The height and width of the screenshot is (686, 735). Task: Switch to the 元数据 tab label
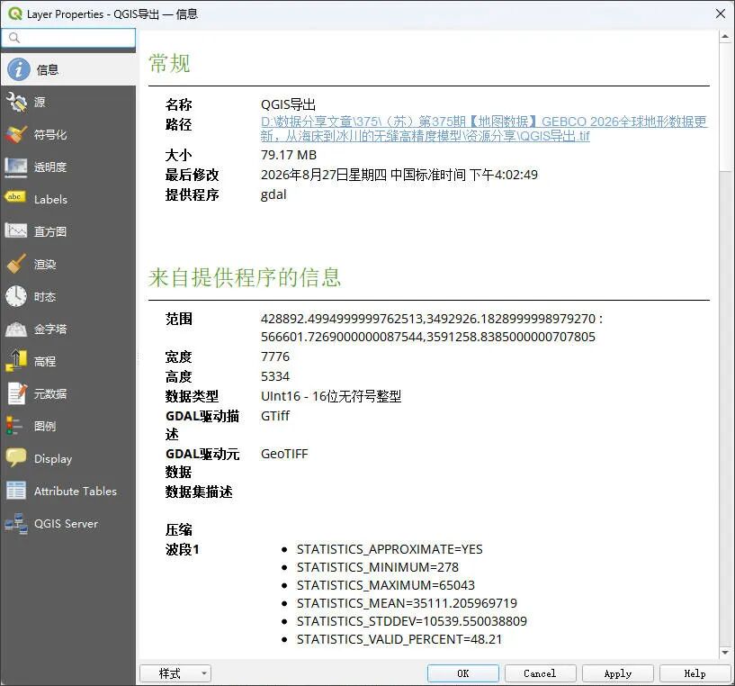pyautogui.click(x=50, y=393)
